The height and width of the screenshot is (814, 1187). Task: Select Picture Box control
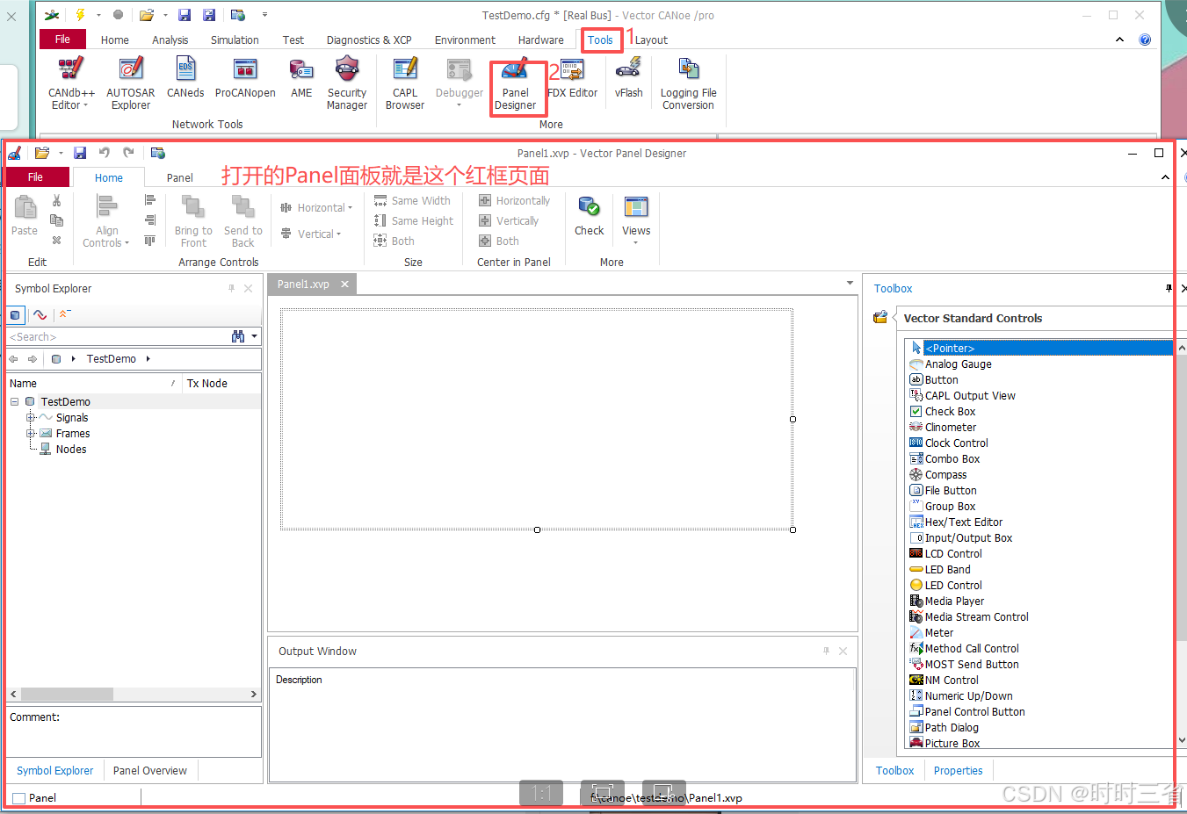[x=945, y=743]
